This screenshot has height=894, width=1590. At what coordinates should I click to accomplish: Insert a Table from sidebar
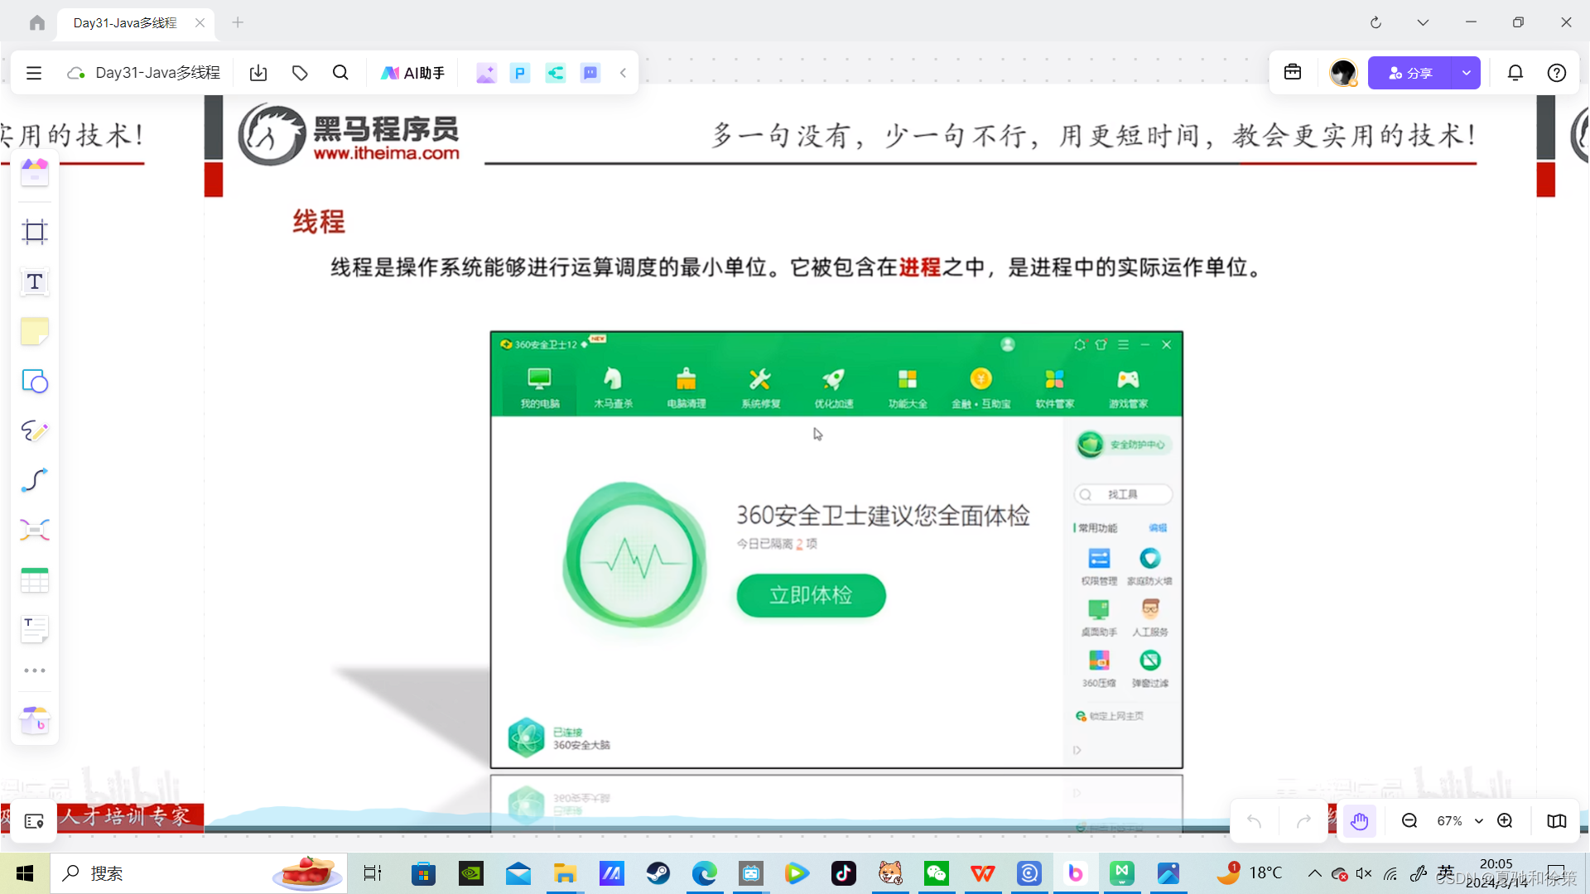pyautogui.click(x=34, y=580)
